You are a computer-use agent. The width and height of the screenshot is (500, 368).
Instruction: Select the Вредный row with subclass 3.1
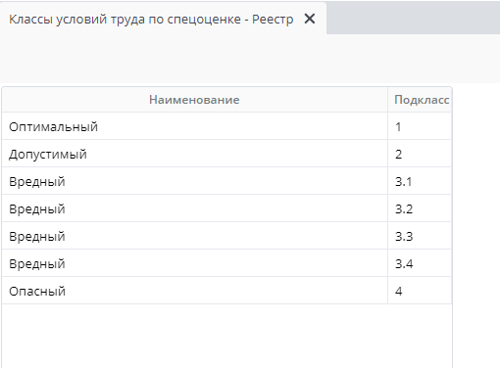coord(226,181)
